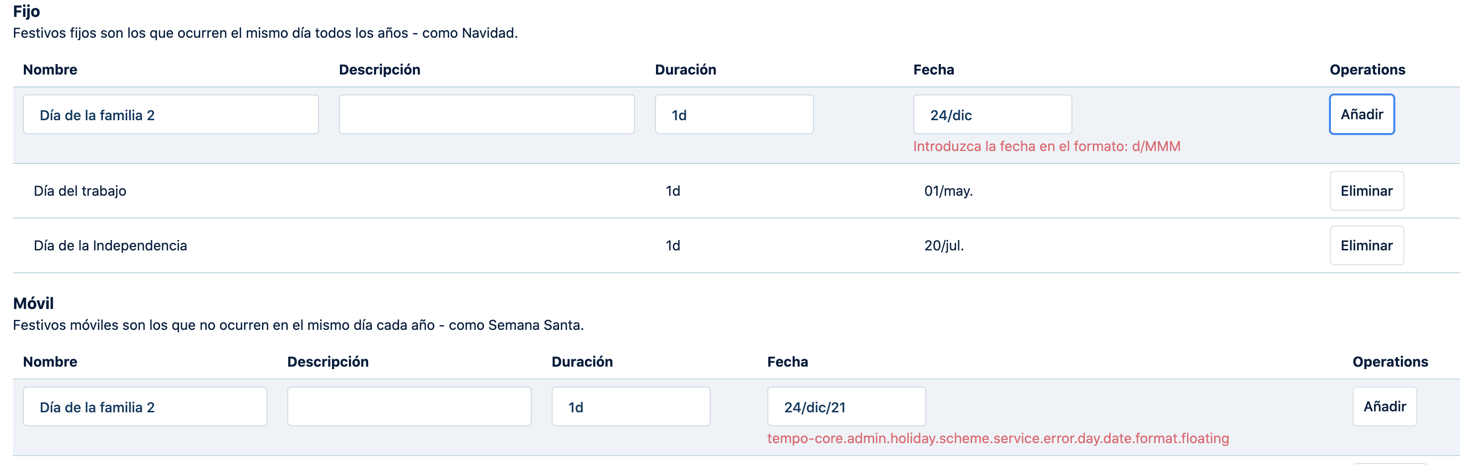
Task: Click the 01/may. date cell
Action: pos(948,191)
